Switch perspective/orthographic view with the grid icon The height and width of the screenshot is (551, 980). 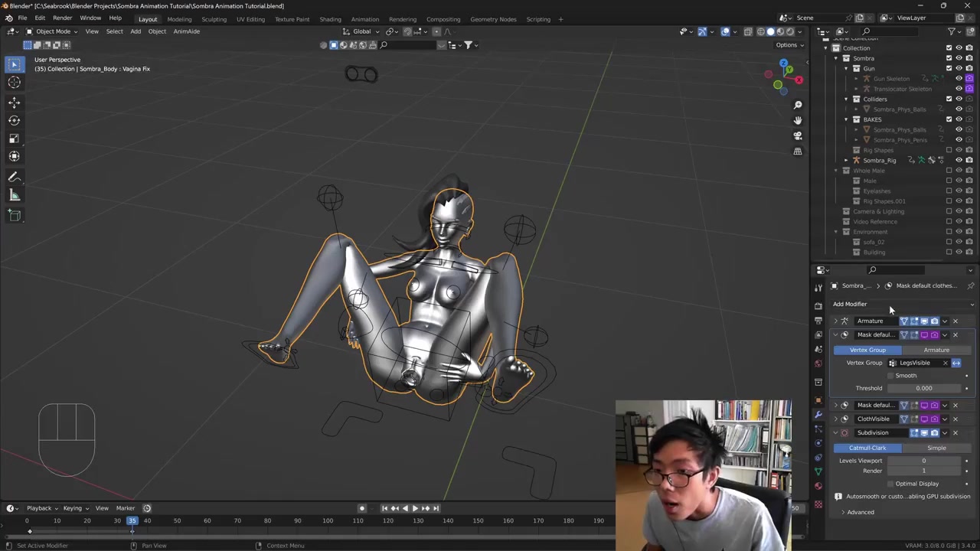coord(798,152)
